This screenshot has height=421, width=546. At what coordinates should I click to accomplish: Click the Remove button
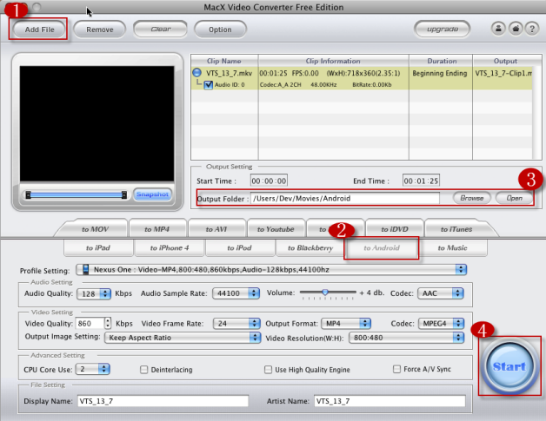pyautogui.click(x=100, y=30)
